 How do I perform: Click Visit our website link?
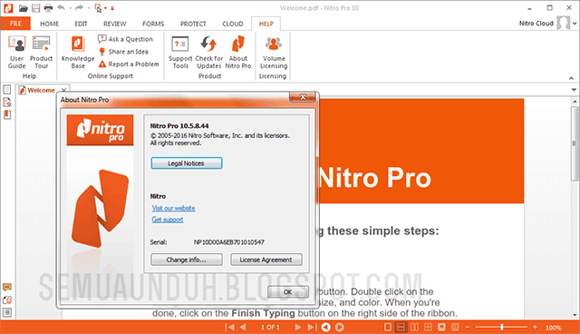pos(173,208)
